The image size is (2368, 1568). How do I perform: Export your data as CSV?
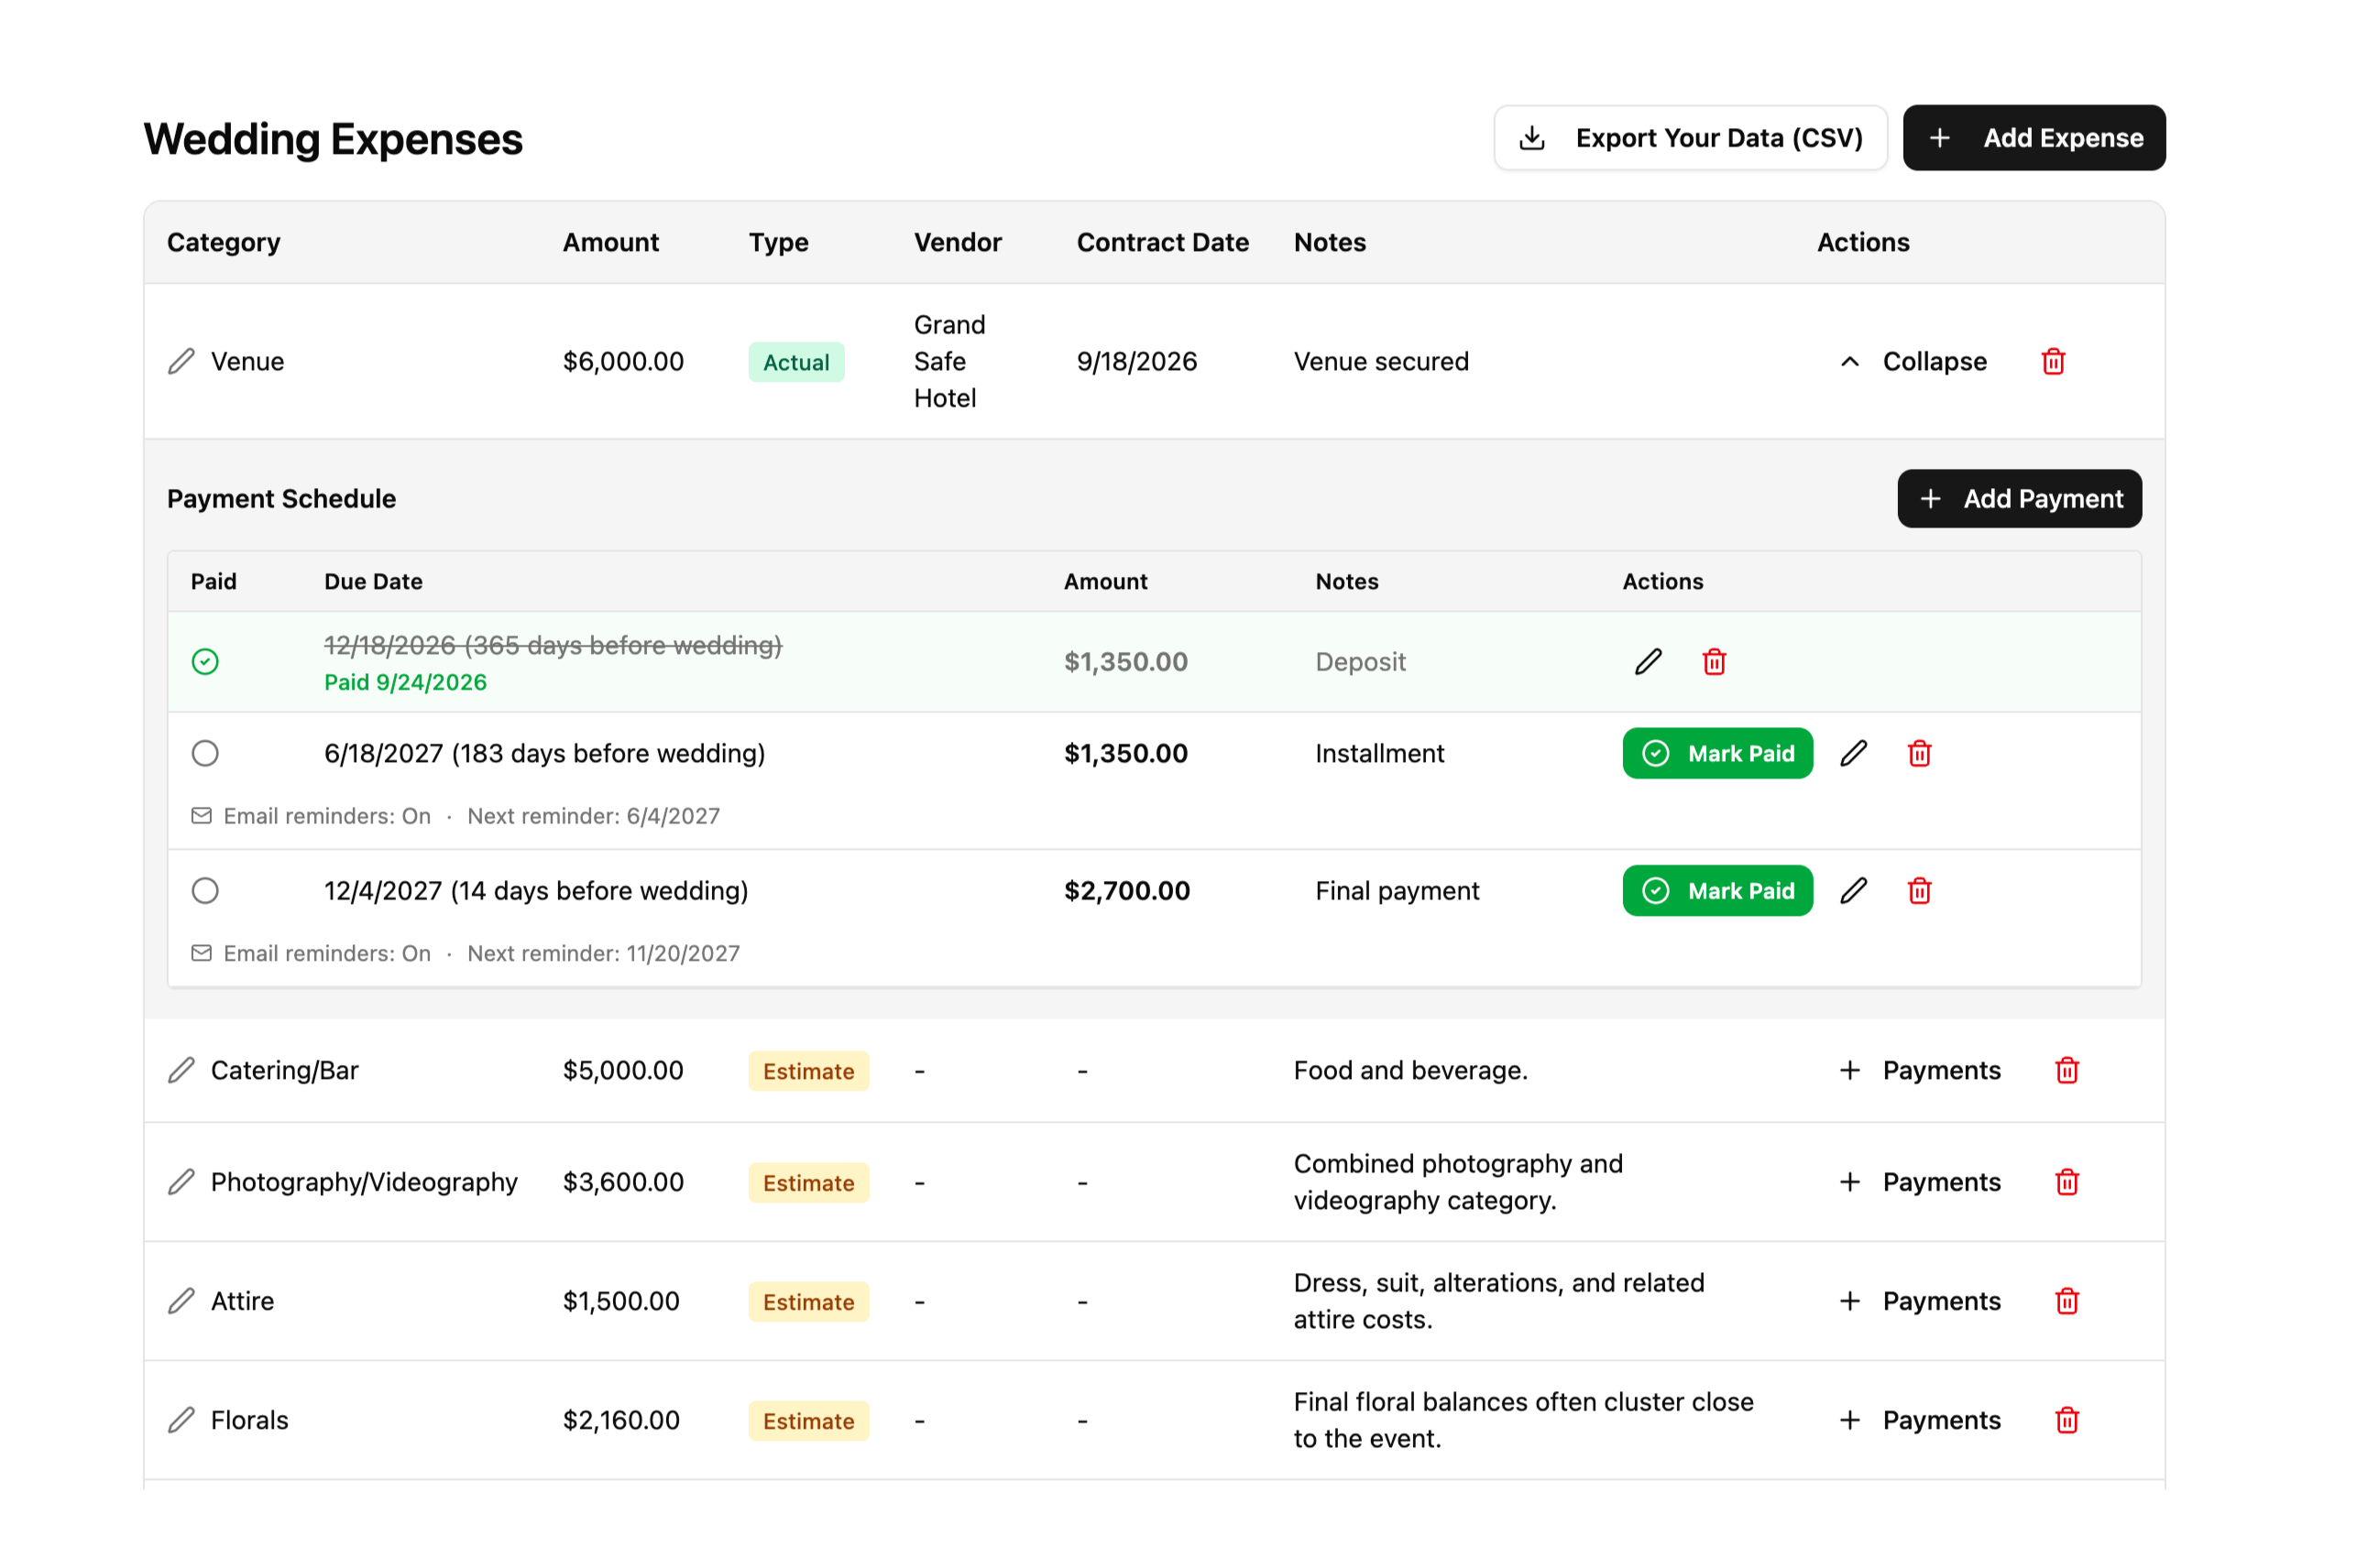(1691, 138)
